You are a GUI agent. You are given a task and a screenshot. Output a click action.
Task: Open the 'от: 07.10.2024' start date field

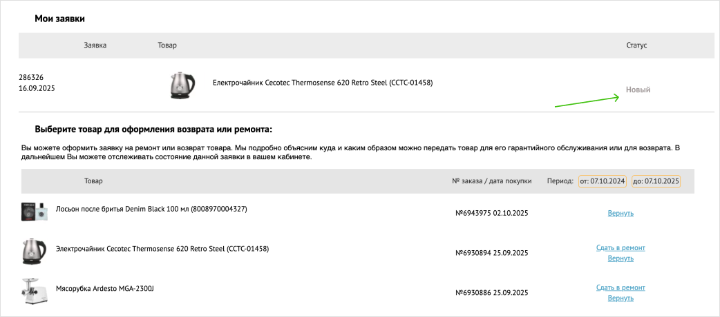(603, 181)
